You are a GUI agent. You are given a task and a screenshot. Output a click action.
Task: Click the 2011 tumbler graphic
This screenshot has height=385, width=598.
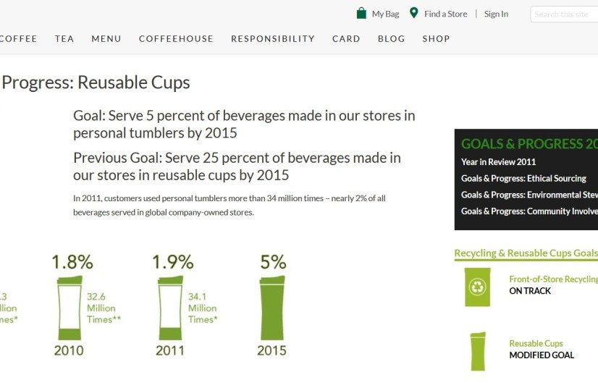[x=170, y=308]
